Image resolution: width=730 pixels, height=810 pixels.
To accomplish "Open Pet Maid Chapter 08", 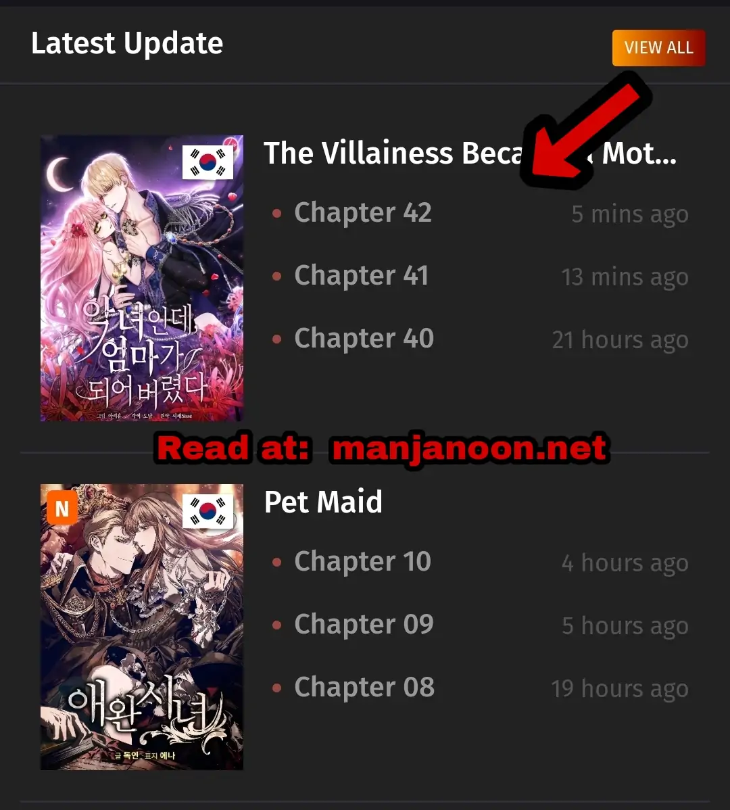I will pyautogui.click(x=364, y=688).
